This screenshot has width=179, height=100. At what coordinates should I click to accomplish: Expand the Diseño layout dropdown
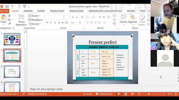coord(34,16)
